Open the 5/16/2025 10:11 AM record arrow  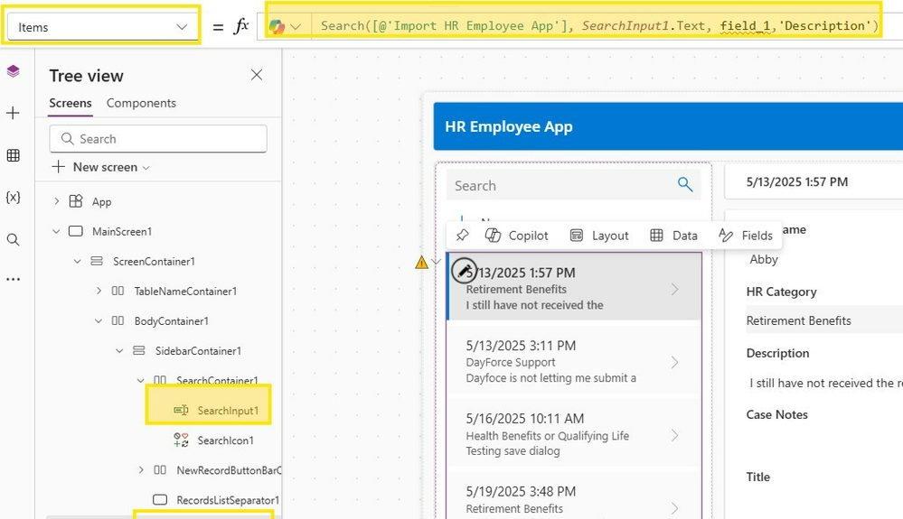[674, 435]
